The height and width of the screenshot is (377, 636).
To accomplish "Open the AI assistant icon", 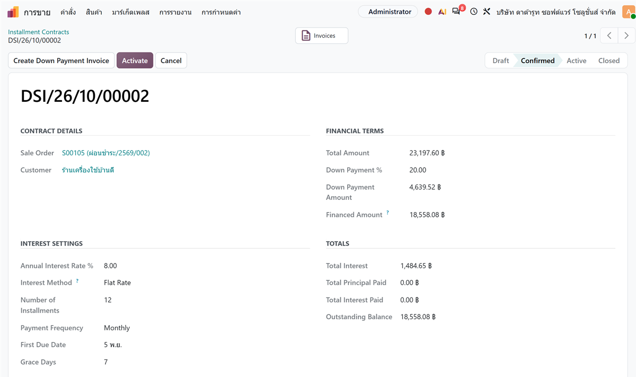I will tap(442, 12).
